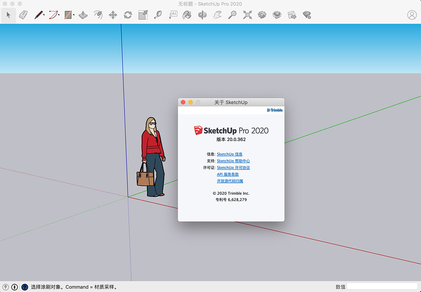The image size is (421, 292).
Task: Choose the Zoom magnifier tool
Action: [x=232, y=15]
